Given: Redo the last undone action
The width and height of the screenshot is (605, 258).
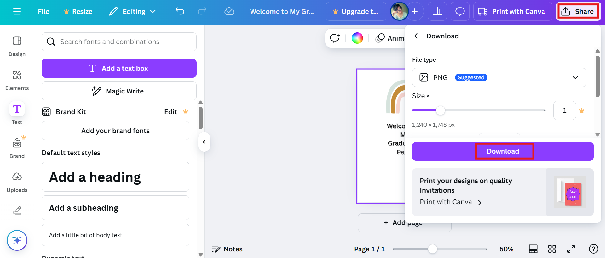Looking at the screenshot, I should (202, 12).
